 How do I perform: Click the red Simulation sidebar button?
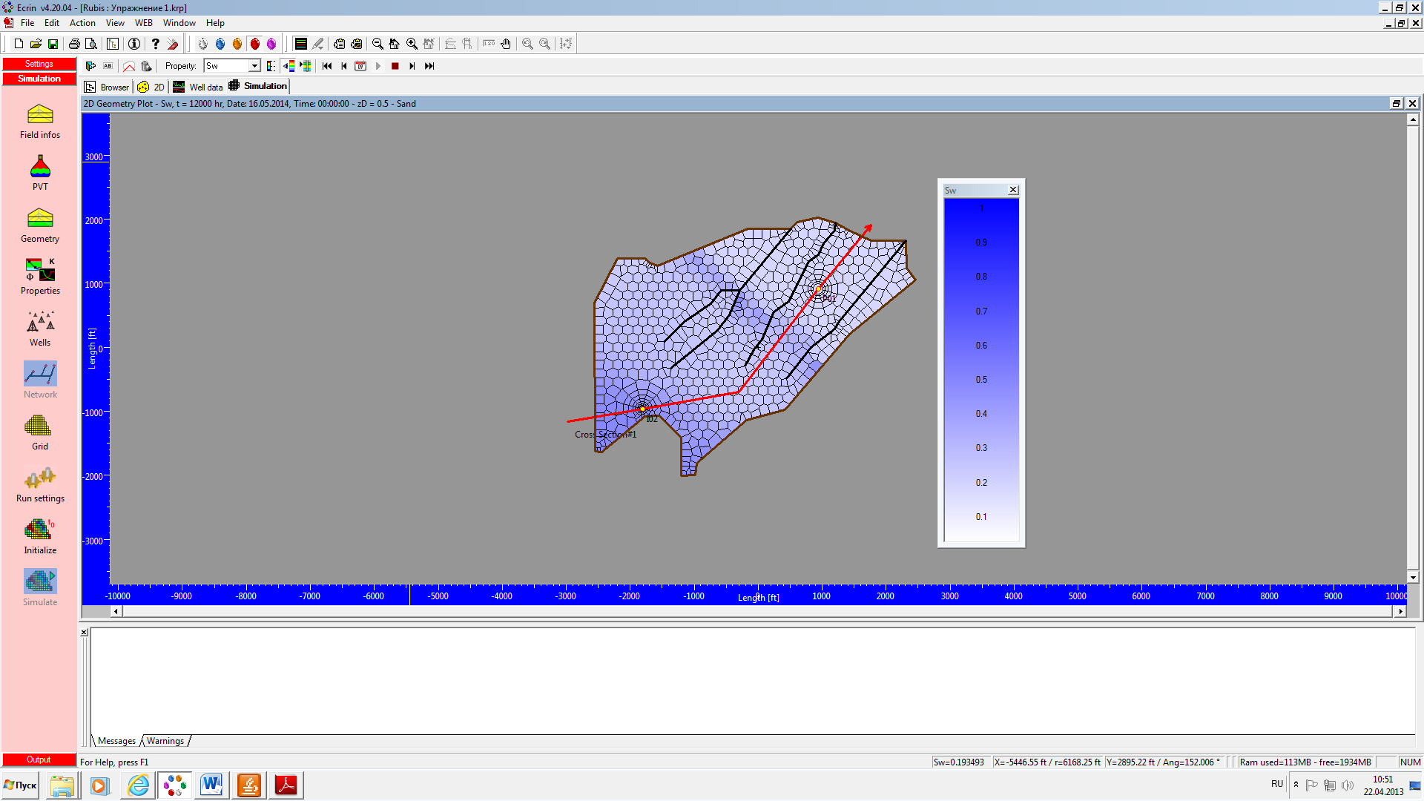pos(39,79)
